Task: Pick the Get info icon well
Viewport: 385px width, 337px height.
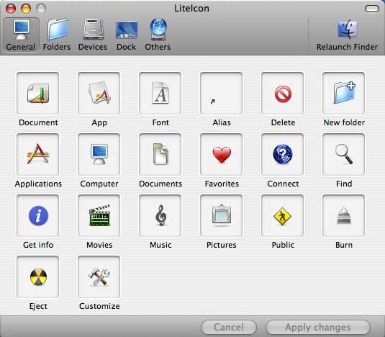Action: tap(38, 215)
